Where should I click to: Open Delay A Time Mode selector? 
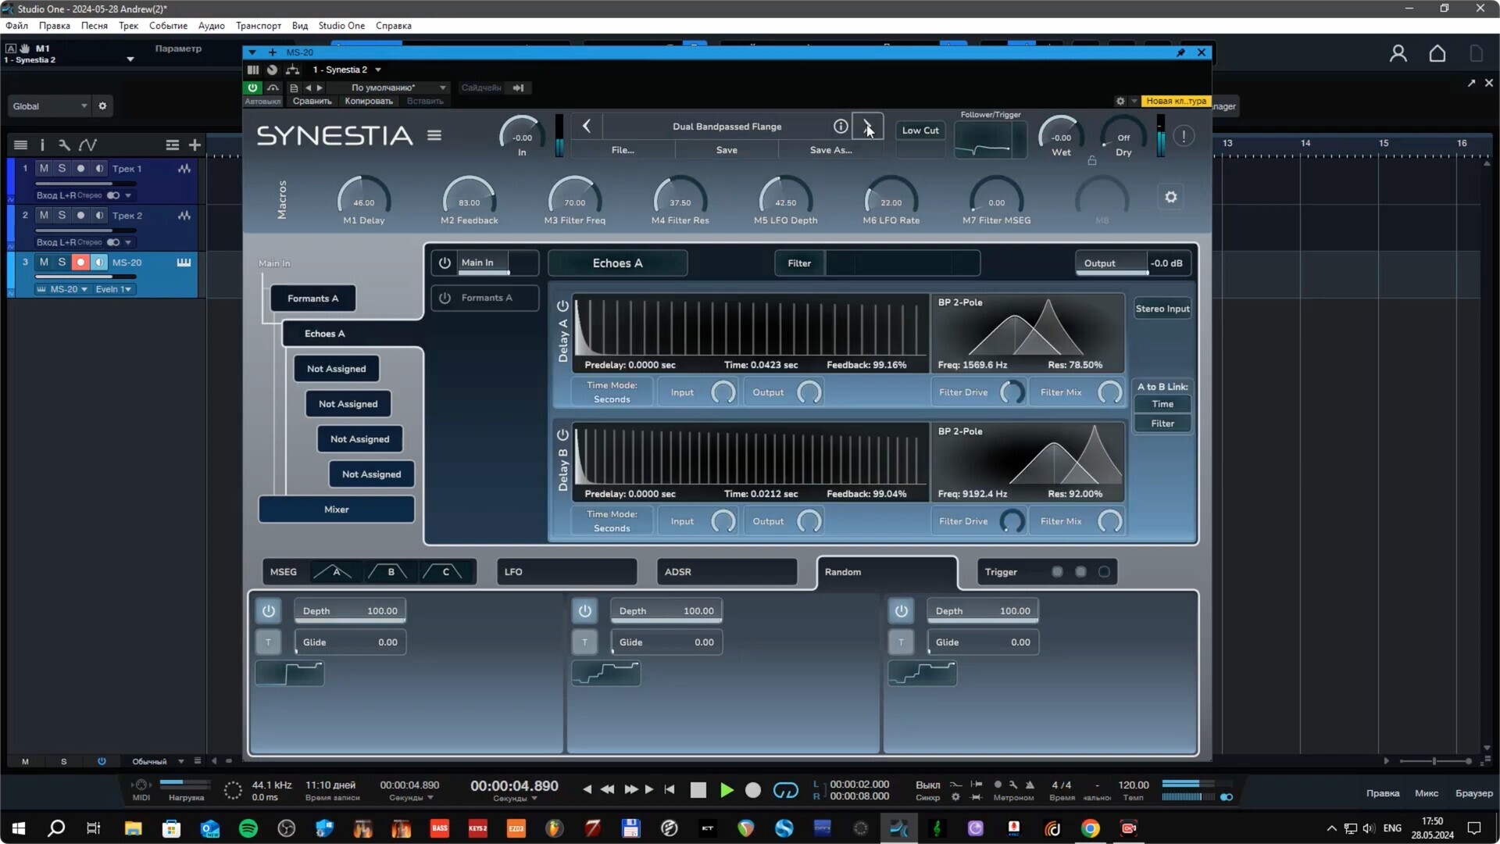(612, 392)
